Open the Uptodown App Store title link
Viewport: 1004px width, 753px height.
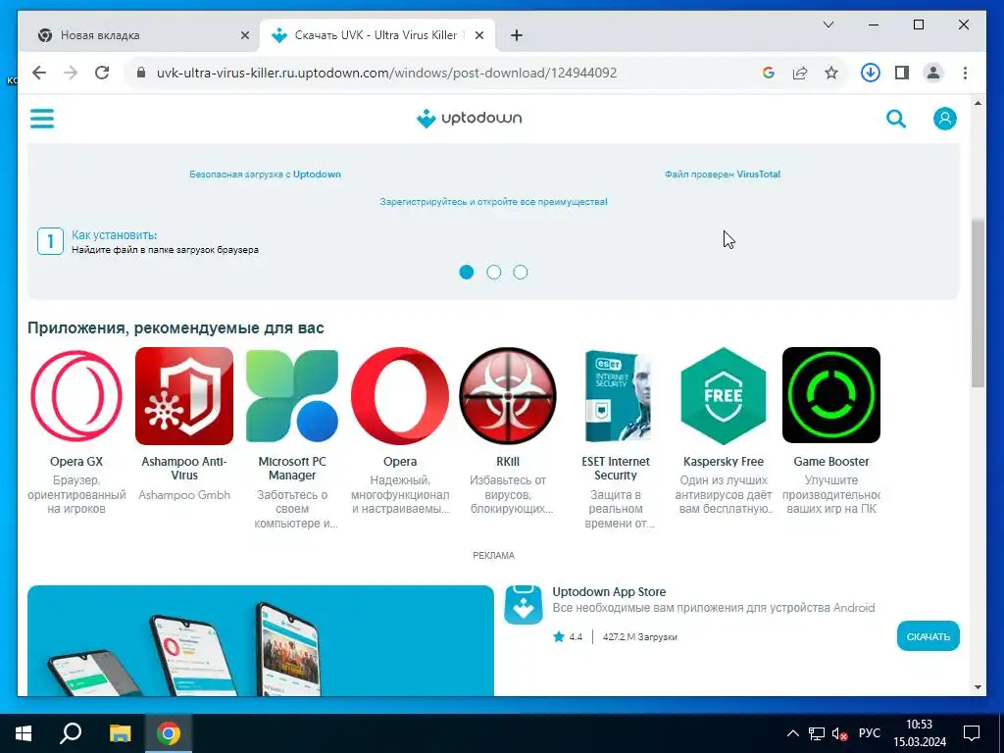tap(609, 591)
